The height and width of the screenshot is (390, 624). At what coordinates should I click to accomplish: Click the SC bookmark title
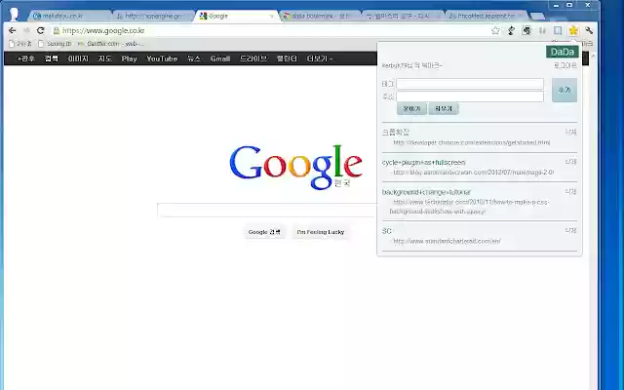[387, 231]
